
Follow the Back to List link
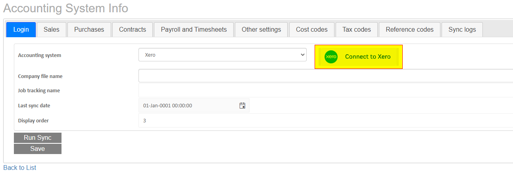[x=19, y=168]
